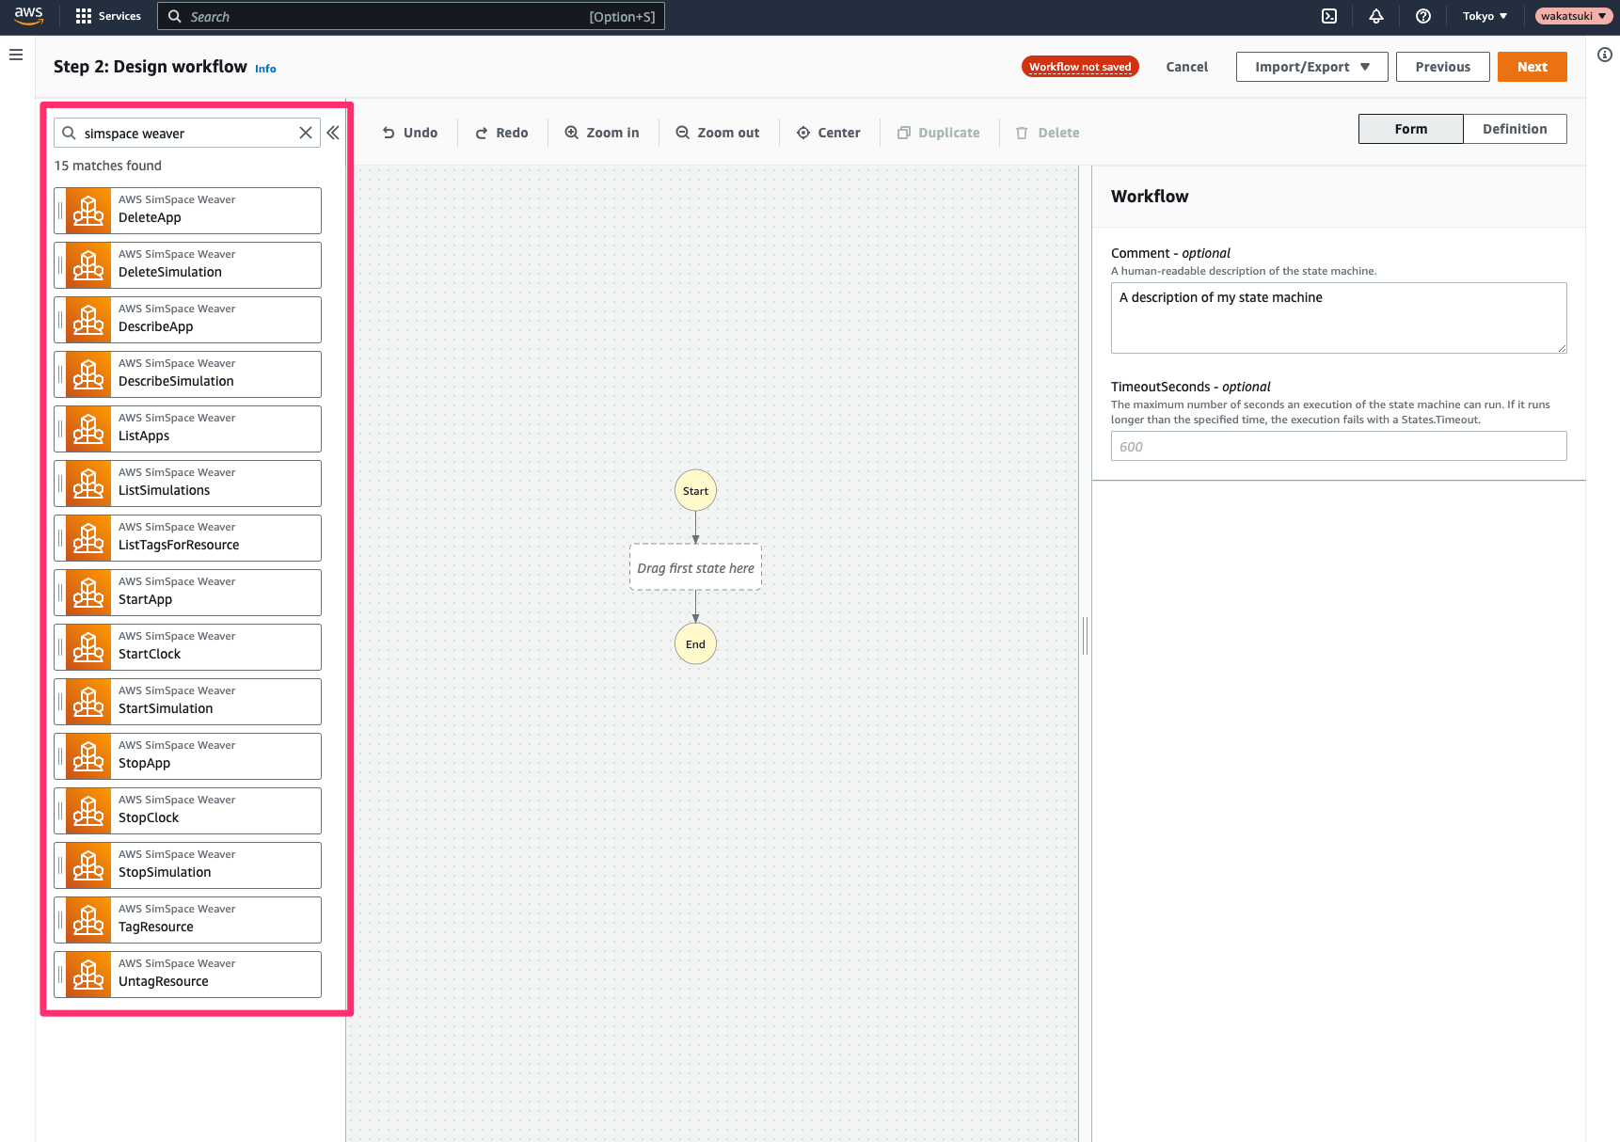Click the DescribeApp SimSpace Weaver icon

(88, 320)
